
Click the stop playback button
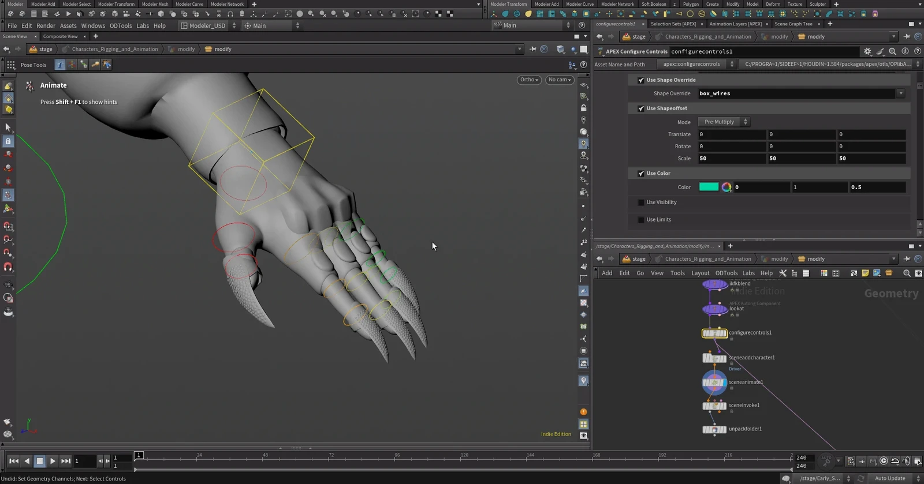pos(39,461)
